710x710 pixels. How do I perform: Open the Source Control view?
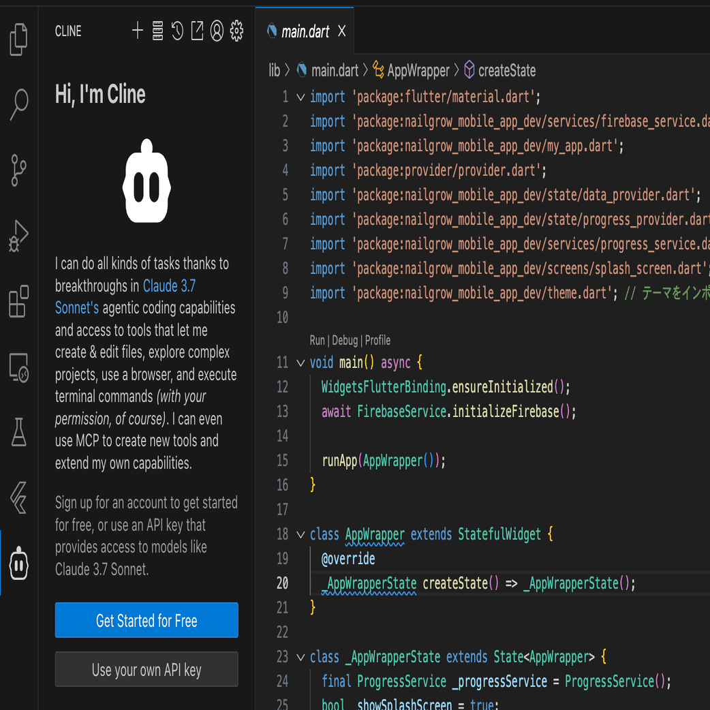[18, 170]
